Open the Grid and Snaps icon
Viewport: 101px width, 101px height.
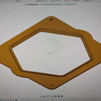tap(59, 96)
